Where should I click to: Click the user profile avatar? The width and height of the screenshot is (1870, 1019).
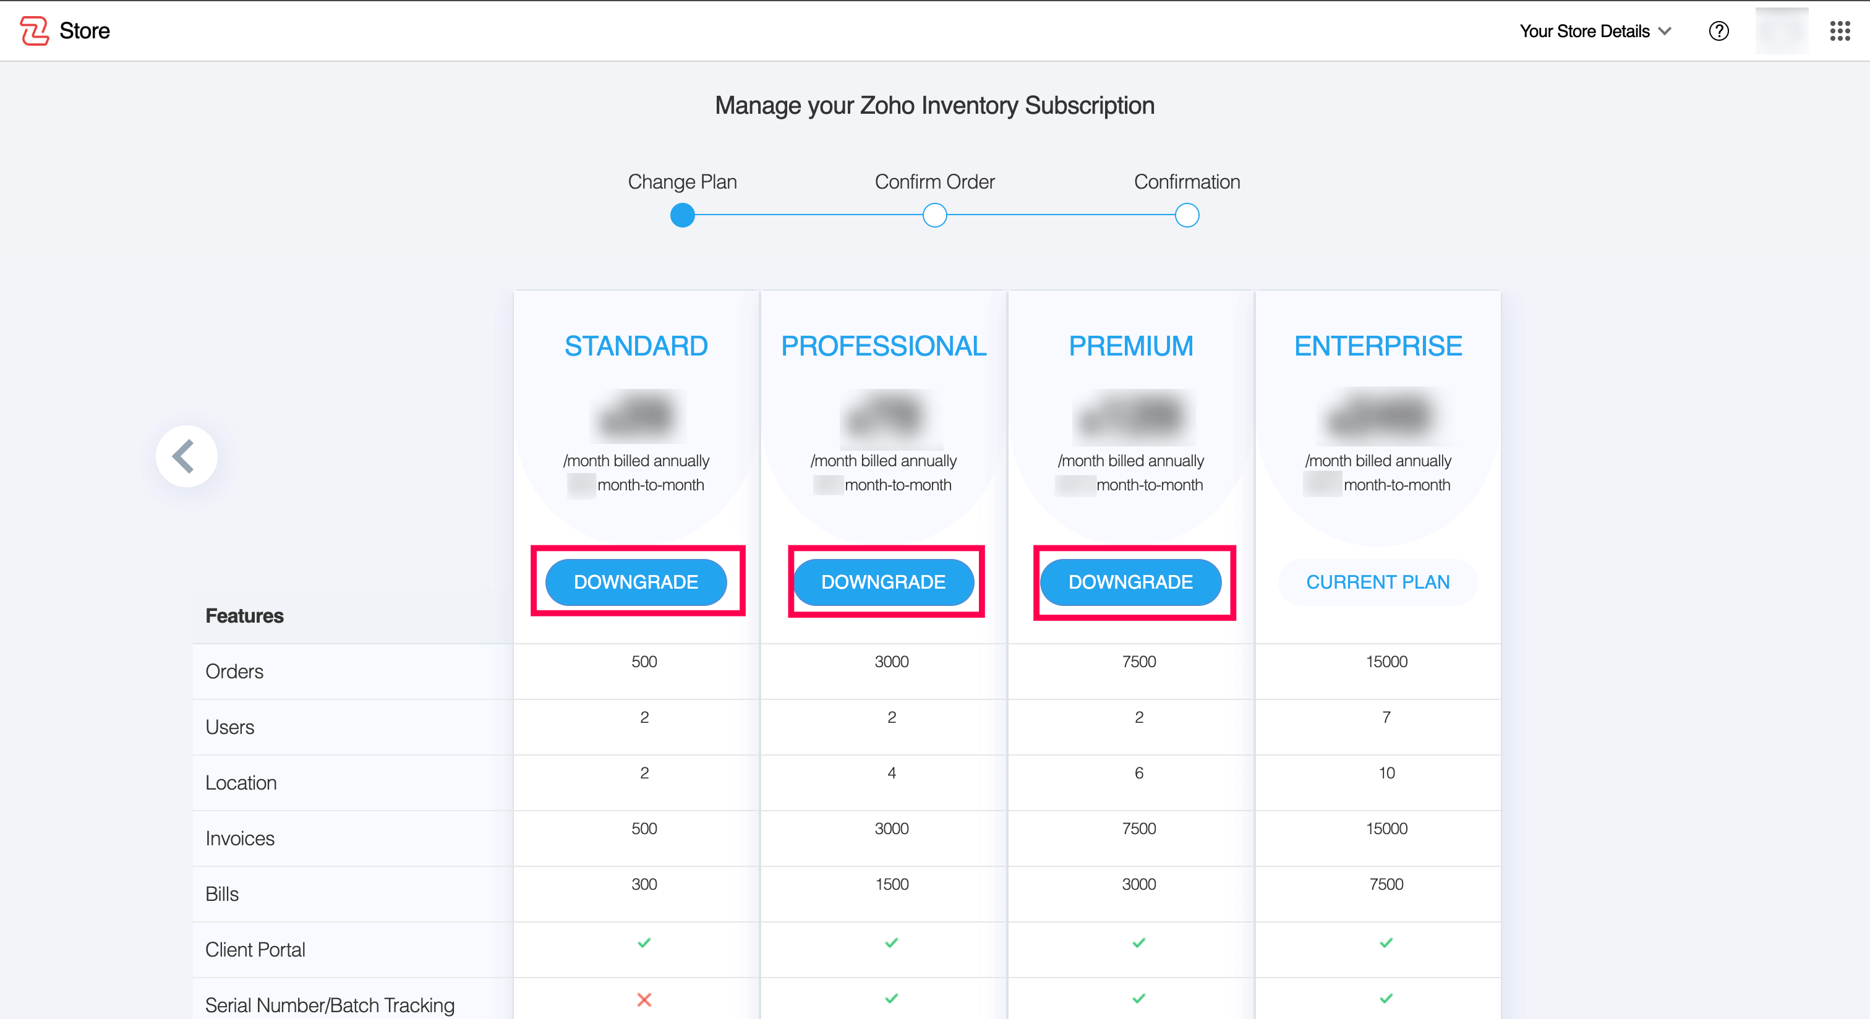point(1781,31)
